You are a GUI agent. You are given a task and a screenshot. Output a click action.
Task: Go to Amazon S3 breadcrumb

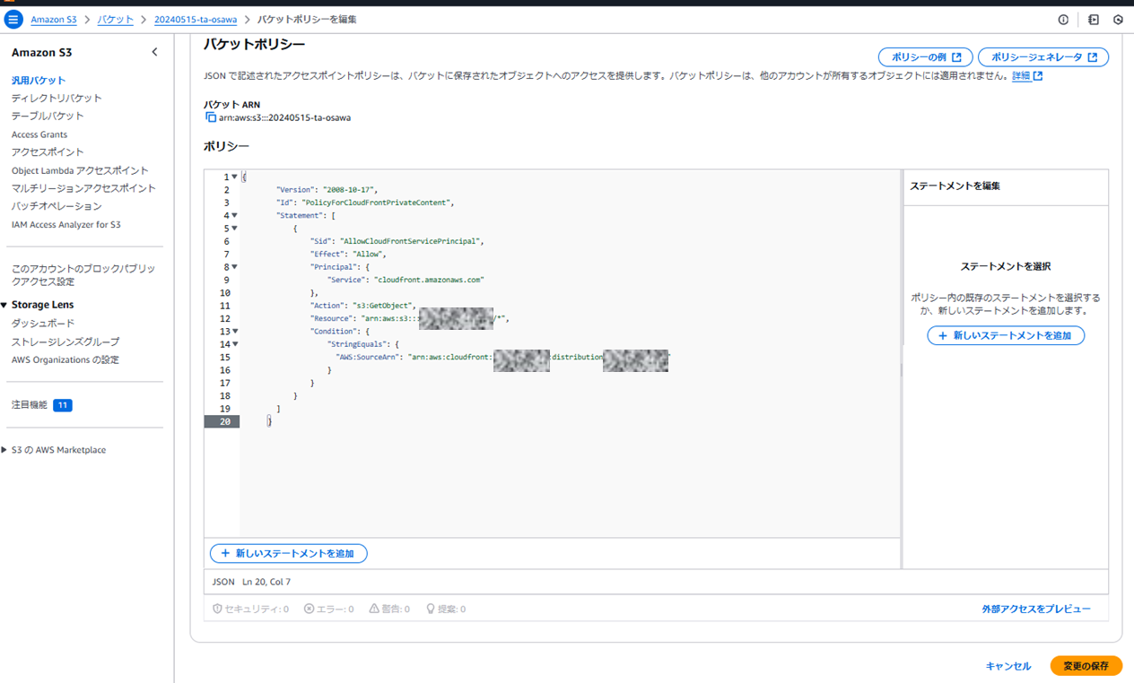(x=54, y=20)
